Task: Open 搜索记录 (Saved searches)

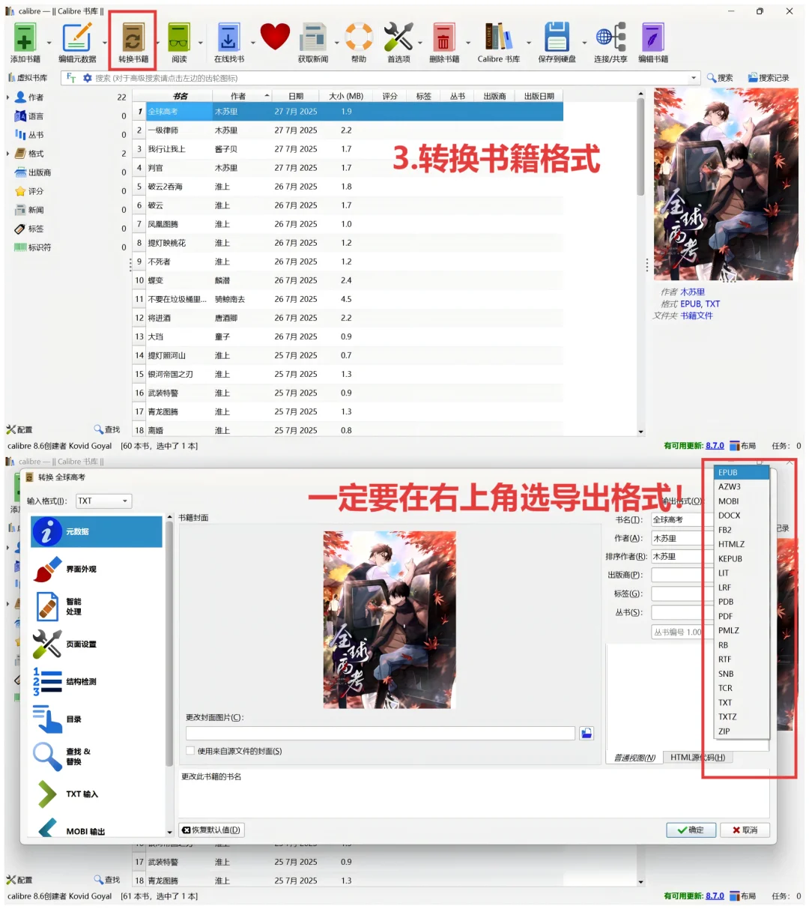Action: [768, 78]
